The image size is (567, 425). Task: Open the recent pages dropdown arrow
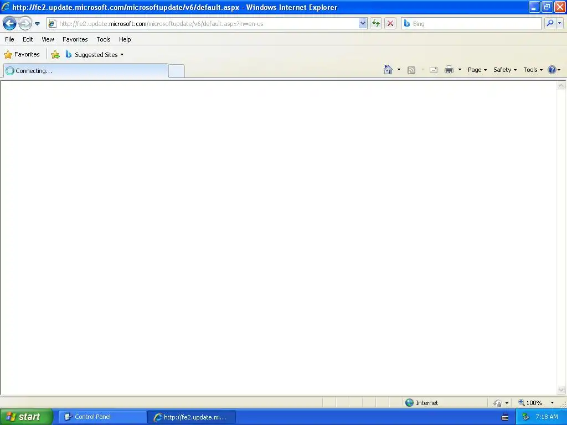click(x=37, y=24)
